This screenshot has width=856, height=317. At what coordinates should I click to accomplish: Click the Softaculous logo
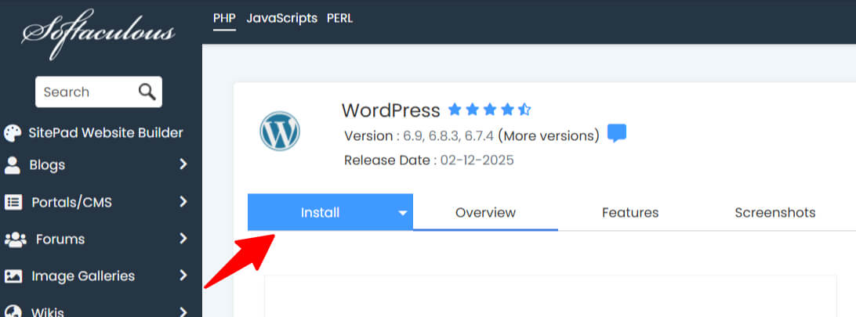point(98,33)
